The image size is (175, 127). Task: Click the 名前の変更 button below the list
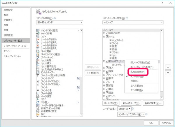point(153,103)
